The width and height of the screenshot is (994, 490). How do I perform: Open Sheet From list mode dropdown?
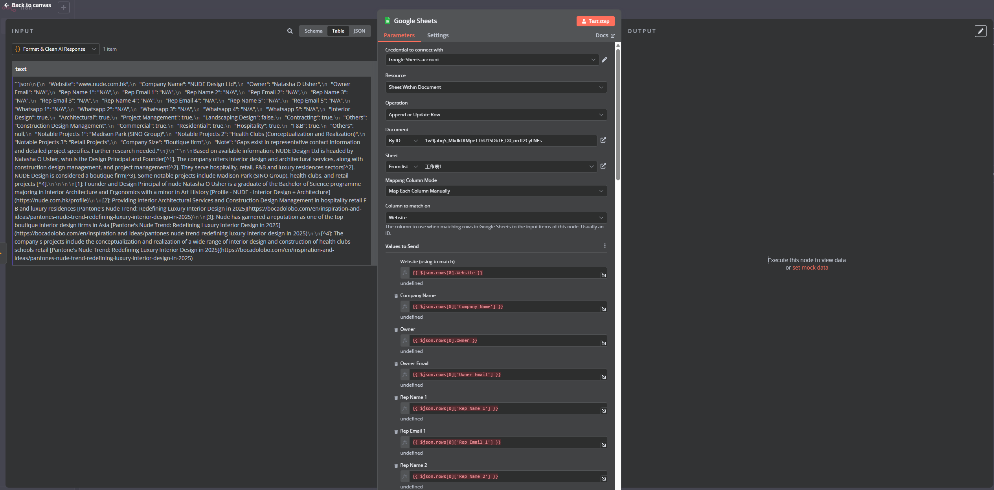pos(403,167)
